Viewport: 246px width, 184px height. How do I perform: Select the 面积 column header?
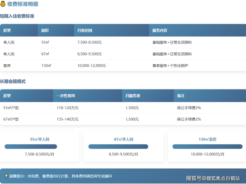[45, 31]
